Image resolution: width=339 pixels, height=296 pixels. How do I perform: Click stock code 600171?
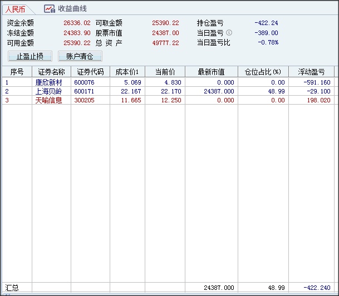[84, 91]
